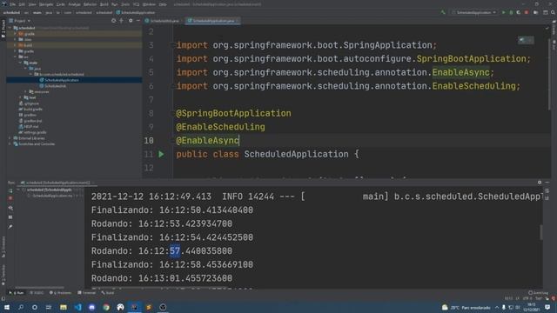
Task: Rerun the application in Run panel
Action: click(10, 190)
